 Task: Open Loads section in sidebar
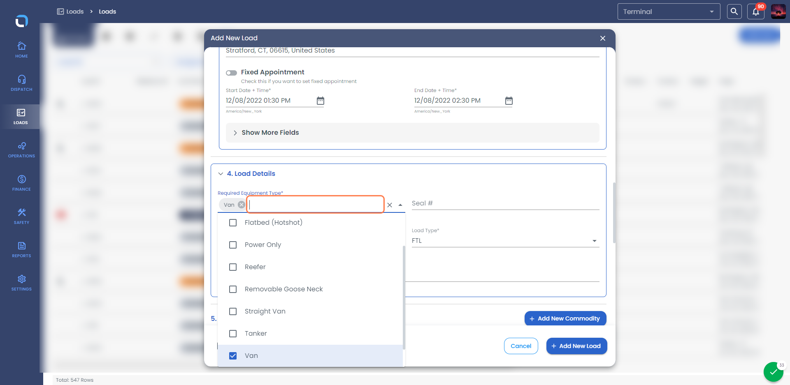pos(21,117)
